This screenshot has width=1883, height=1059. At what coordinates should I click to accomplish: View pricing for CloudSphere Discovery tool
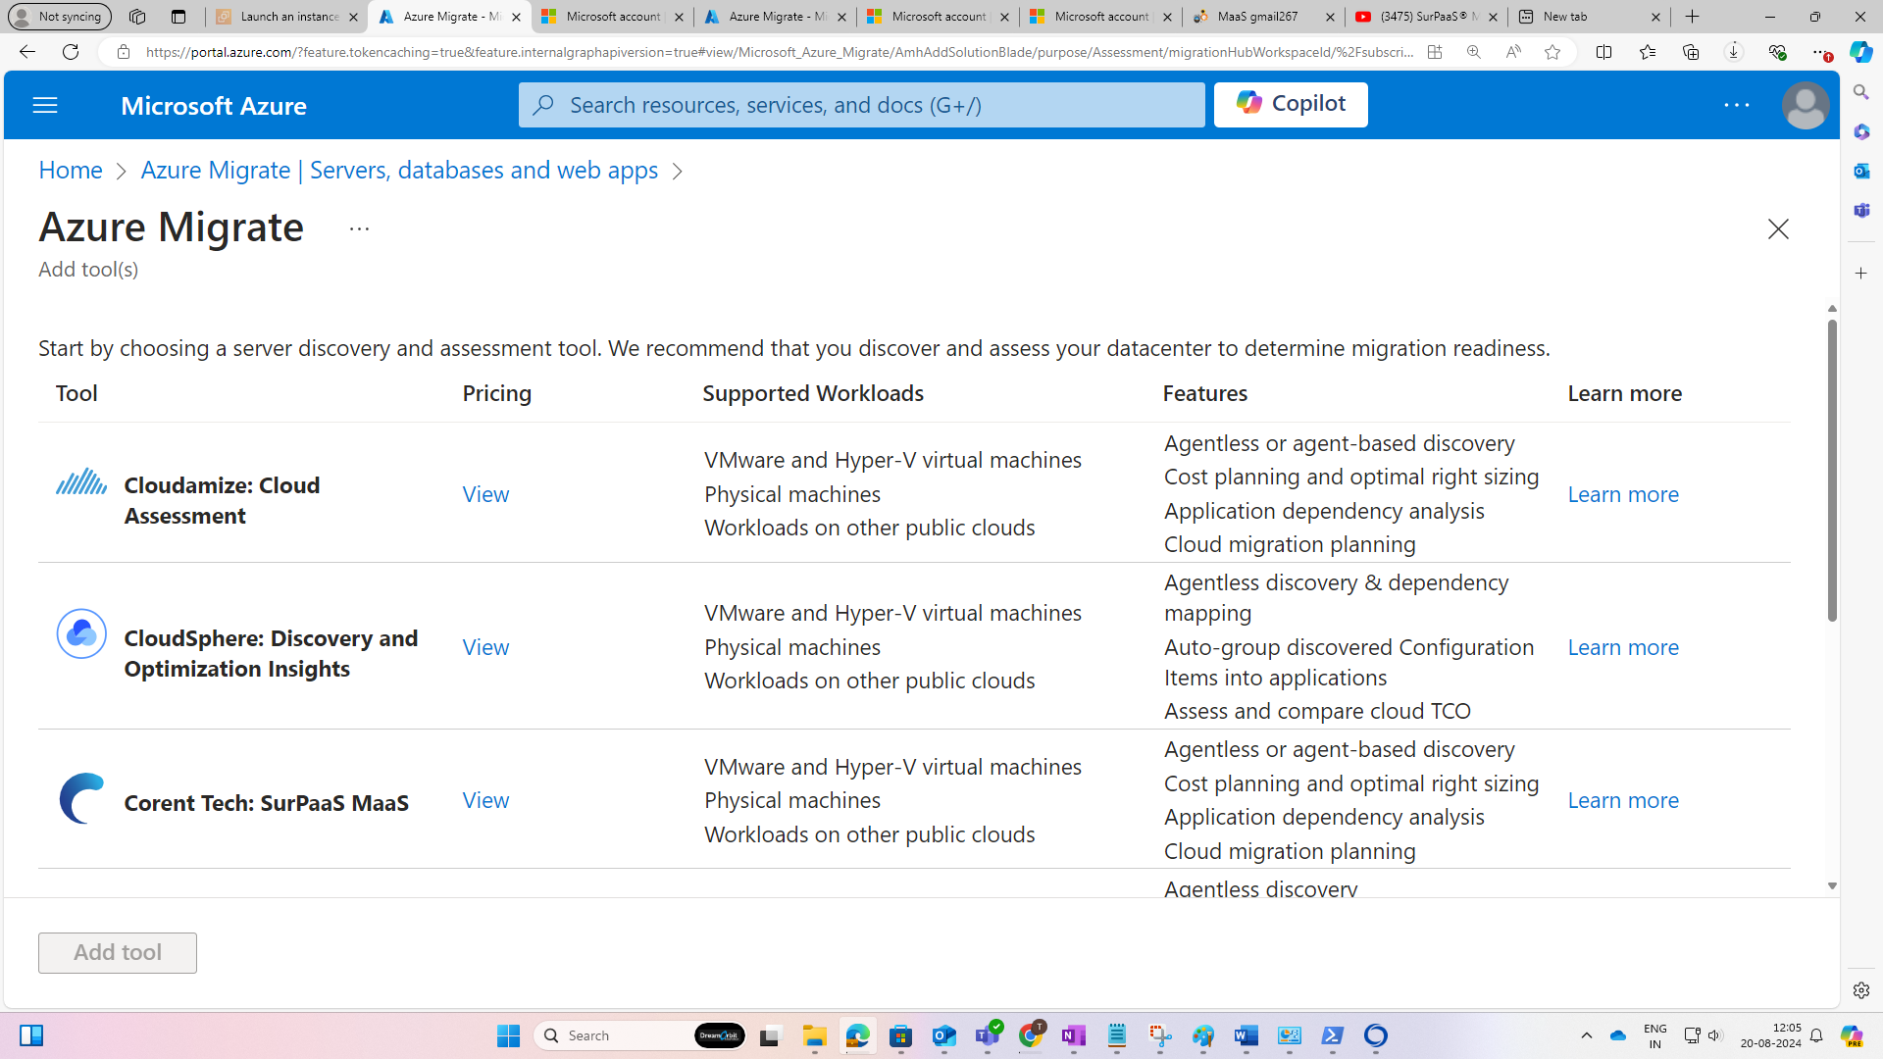[x=486, y=646]
